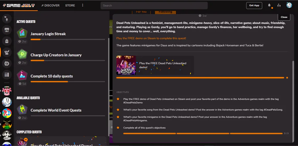
Task: Click the ACTIVE QUESTS heading
Action: click(x=26, y=22)
